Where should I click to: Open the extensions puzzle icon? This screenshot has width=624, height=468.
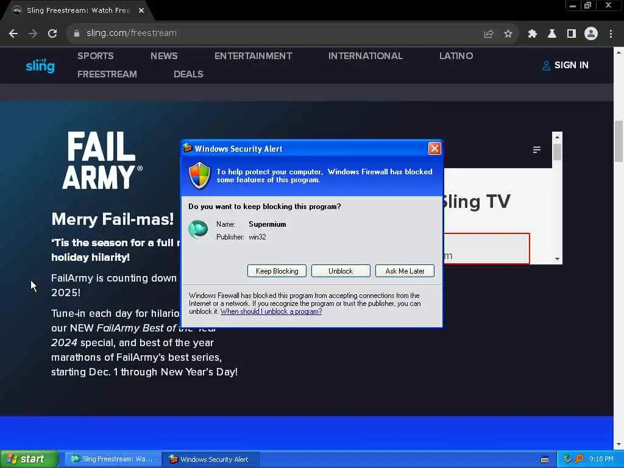pos(533,34)
